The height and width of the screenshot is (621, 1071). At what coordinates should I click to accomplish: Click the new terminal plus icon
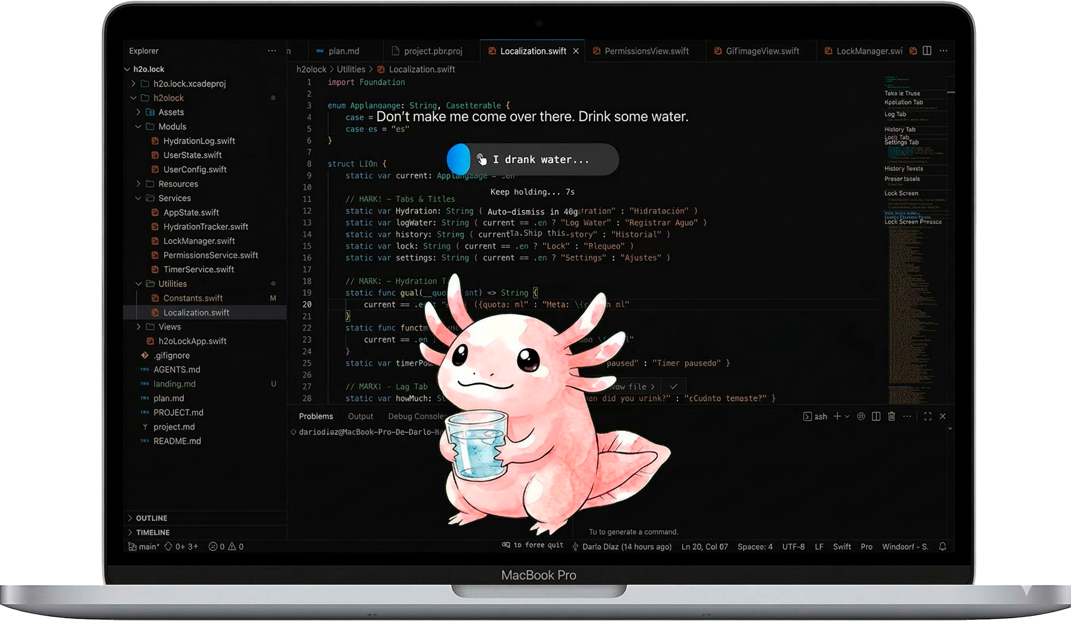coord(837,416)
